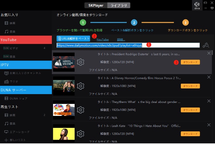Open settings gear for President Rodrigo Duterte video

tap(81, 62)
